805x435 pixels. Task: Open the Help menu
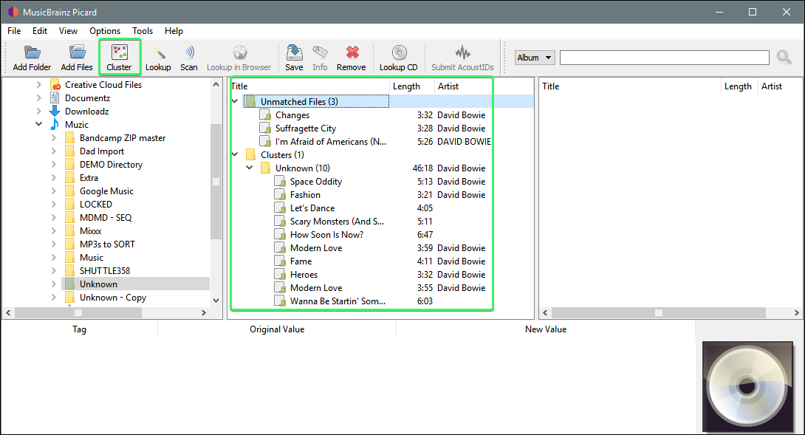174,31
